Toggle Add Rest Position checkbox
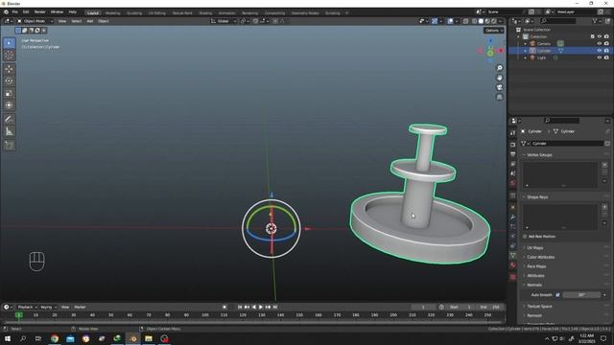 pyautogui.click(x=525, y=237)
